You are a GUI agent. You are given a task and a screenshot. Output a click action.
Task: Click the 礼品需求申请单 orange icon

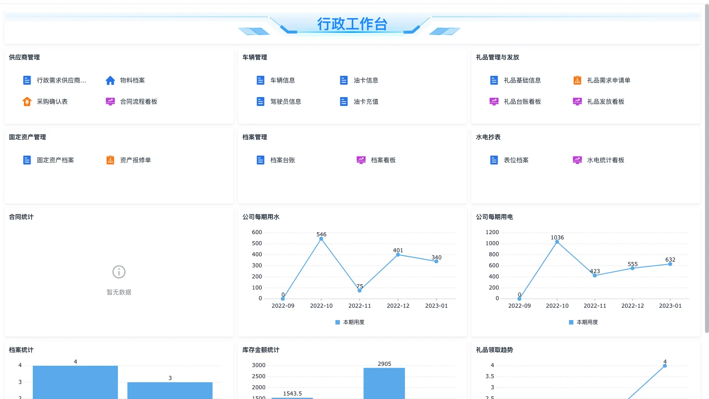(x=577, y=80)
